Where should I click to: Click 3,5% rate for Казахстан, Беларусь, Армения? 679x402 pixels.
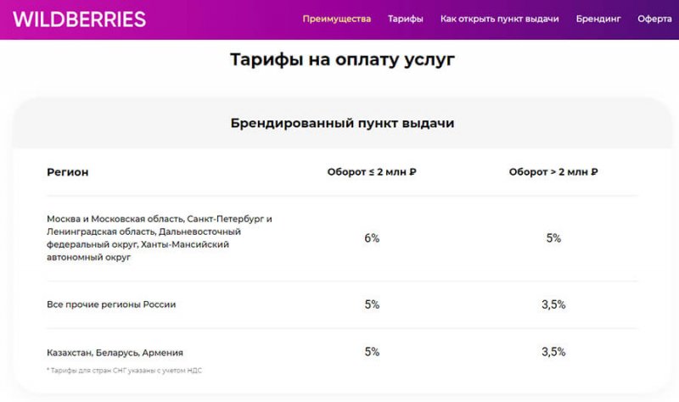[553, 352]
